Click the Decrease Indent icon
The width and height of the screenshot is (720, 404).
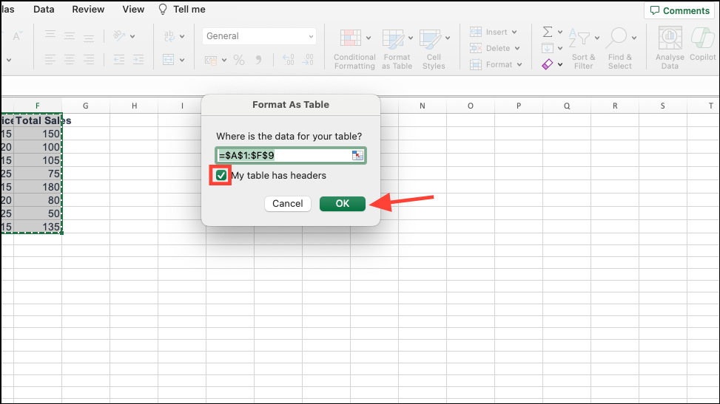(x=119, y=60)
